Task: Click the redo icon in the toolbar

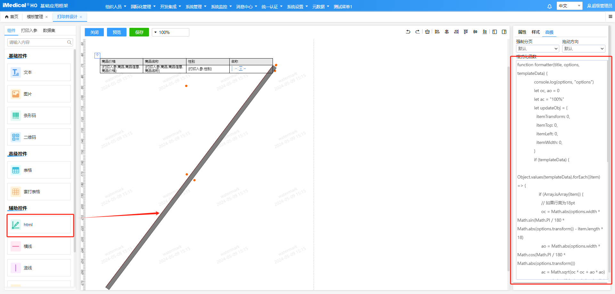Action: [417, 32]
